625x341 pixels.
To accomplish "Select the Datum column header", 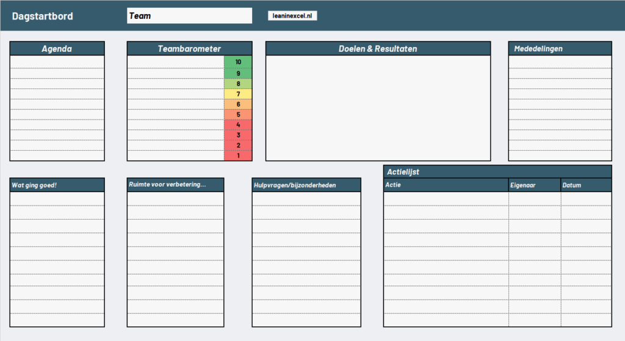I will pyautogui.click(x=586, y=185).
